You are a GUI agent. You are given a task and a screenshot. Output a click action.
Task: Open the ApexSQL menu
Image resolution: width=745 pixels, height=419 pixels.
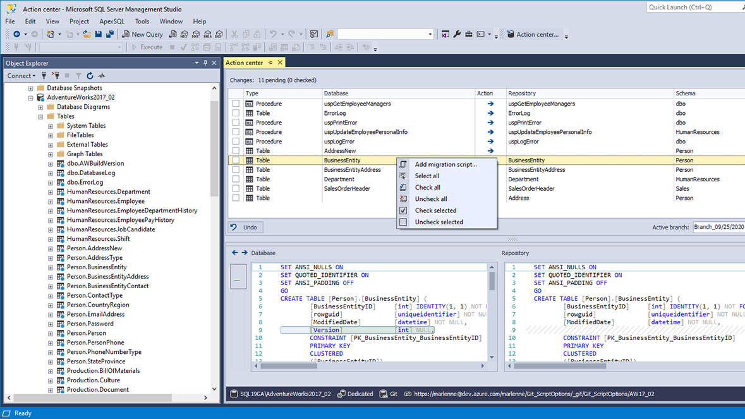point(112,21)
